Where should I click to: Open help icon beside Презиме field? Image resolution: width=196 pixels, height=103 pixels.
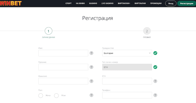[91, 67]
